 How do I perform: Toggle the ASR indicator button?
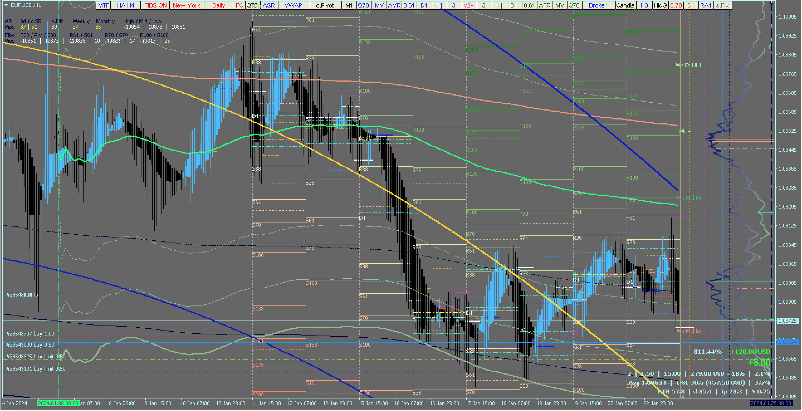pos(268,5)
